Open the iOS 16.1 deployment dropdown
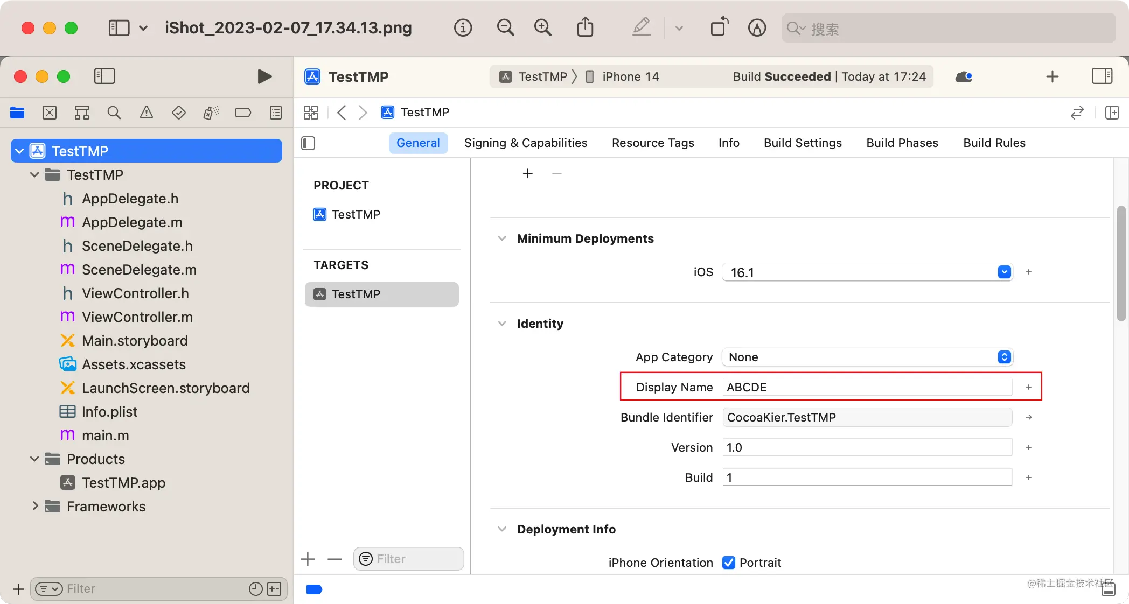 [x=1004, y=272]
